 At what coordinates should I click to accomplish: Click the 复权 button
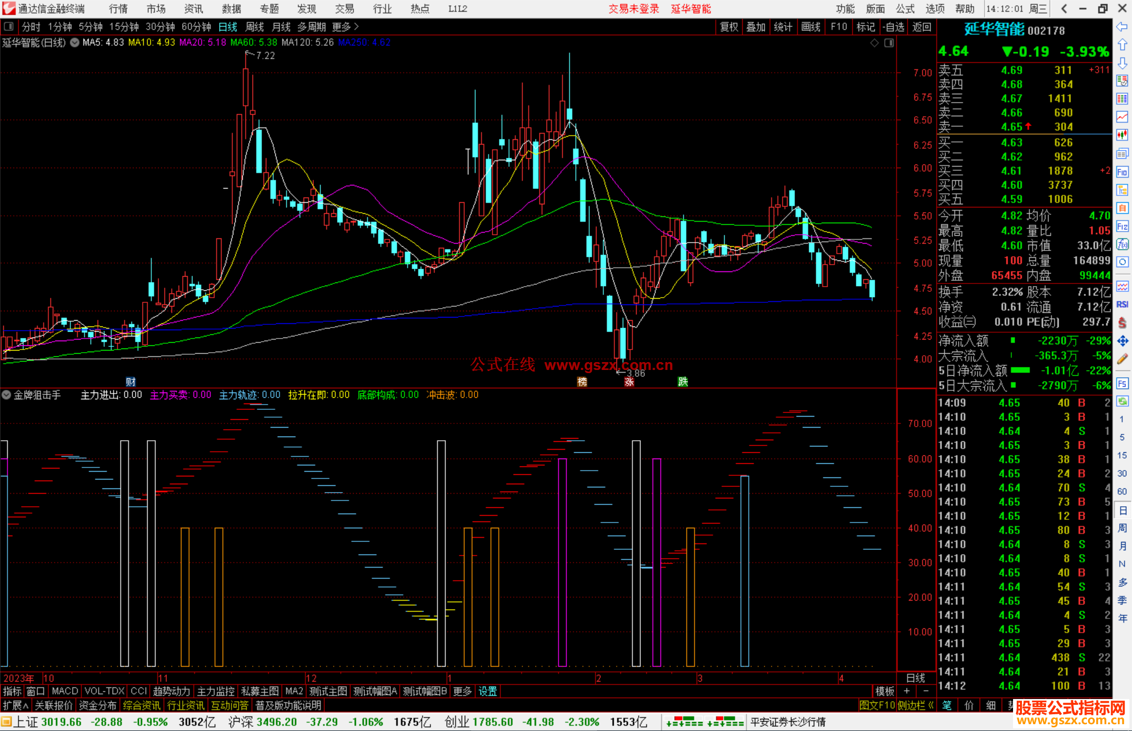(729, 27)
